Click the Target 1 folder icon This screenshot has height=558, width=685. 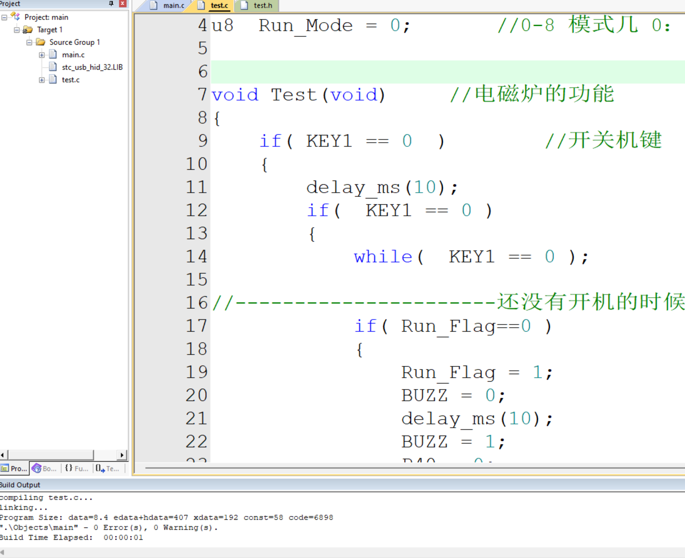[28, 30]
